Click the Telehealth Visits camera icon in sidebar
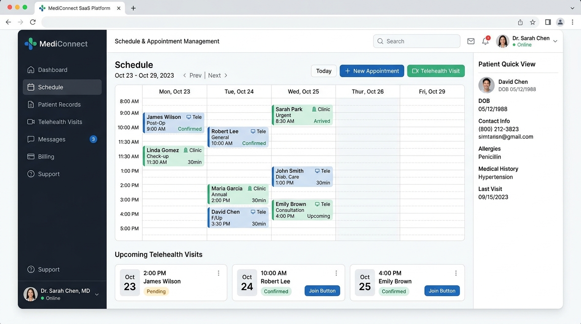Screen dimensions: 581x324 click(31, 121)
